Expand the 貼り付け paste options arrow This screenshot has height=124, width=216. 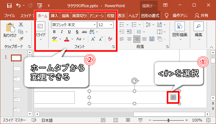(x=11, y=40)
